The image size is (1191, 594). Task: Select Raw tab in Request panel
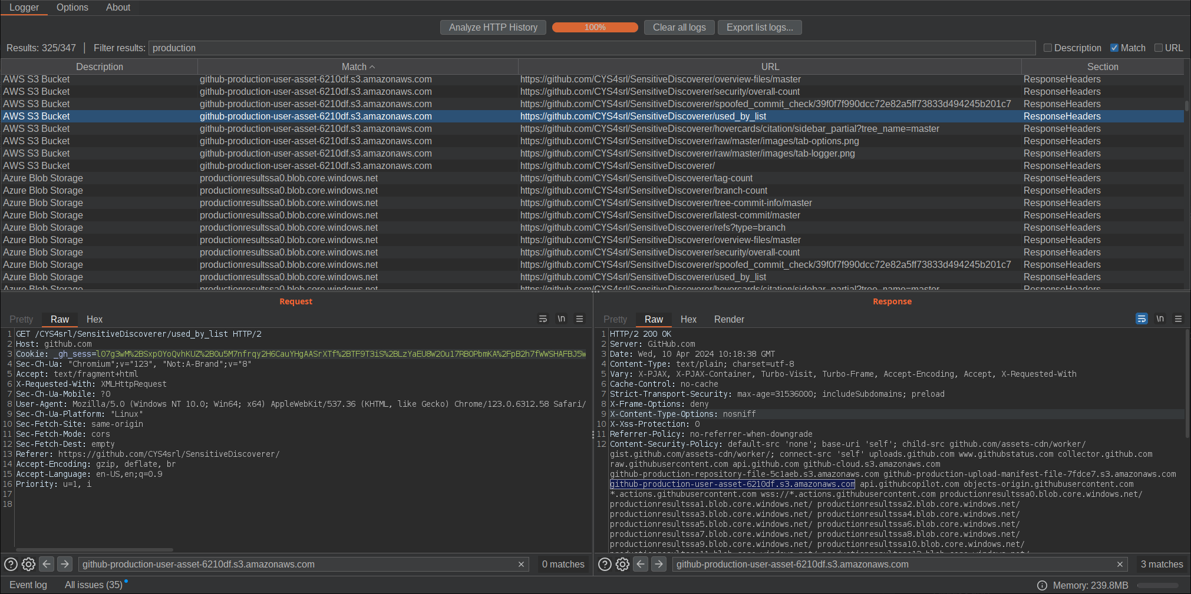(60, 320)
